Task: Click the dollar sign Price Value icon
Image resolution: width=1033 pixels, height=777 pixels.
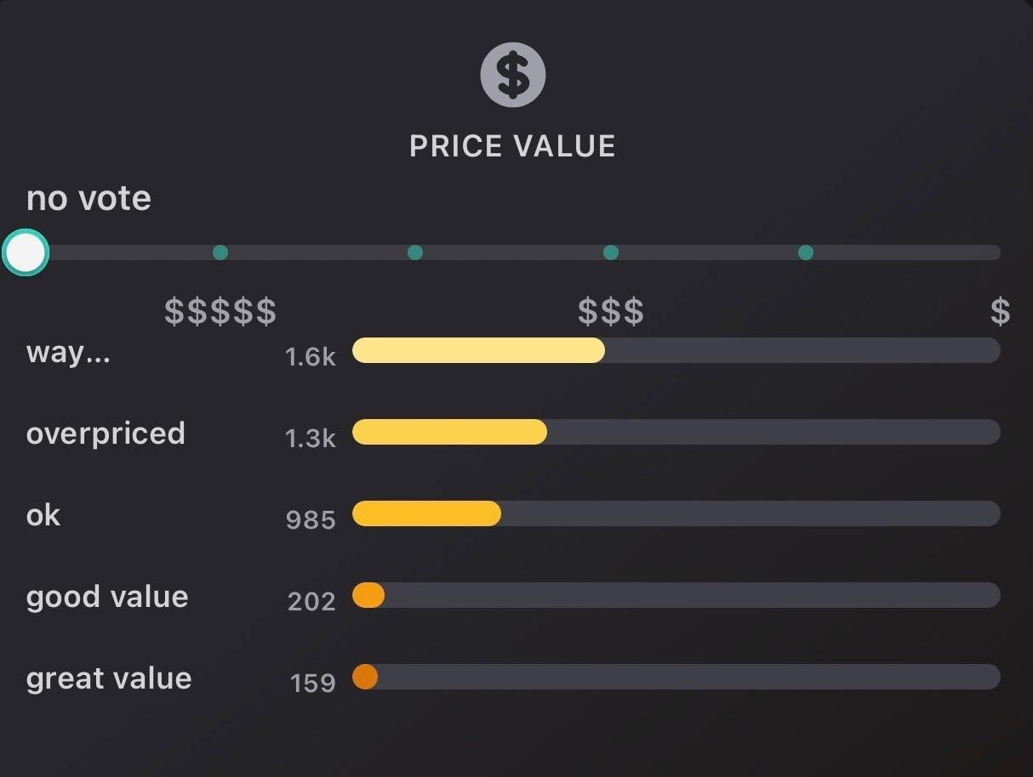Action: (x=512, y=75)
